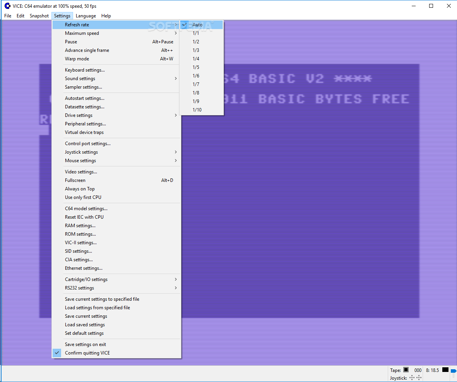Disable Confirm quitting VICE option
The image size is (457, 382).
117,353
